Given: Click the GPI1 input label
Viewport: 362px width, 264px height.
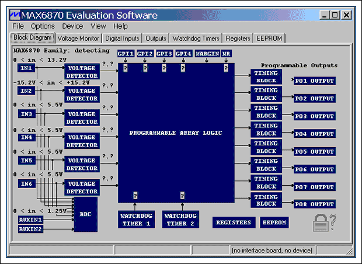Looking at the screenshot, I should click(x=126, y=53).
